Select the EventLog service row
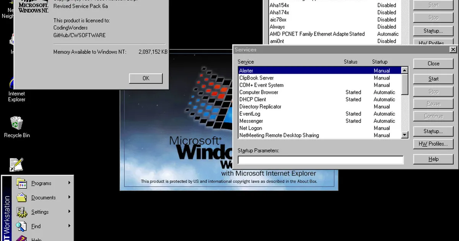 coord(319,114)
